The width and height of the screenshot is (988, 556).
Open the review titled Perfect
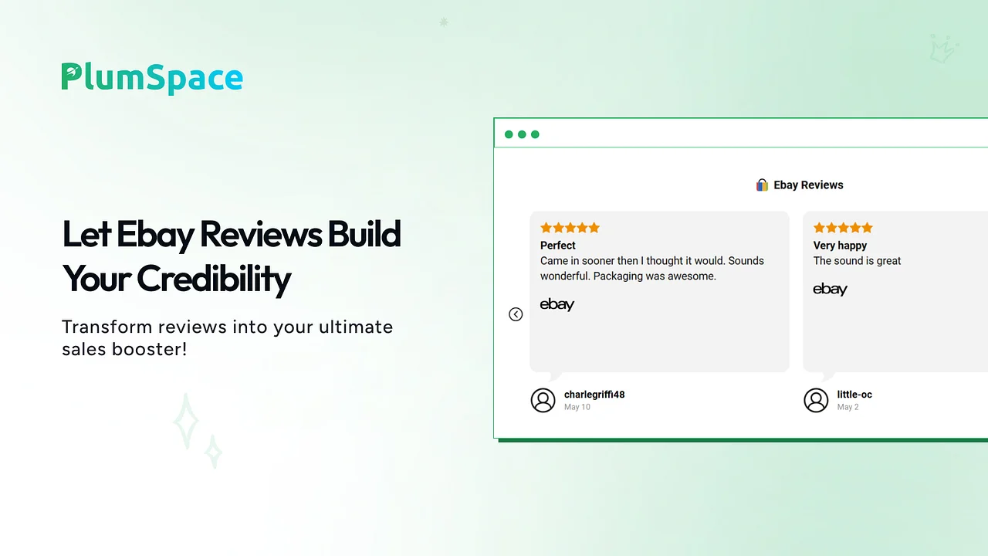tap(557, 246)
